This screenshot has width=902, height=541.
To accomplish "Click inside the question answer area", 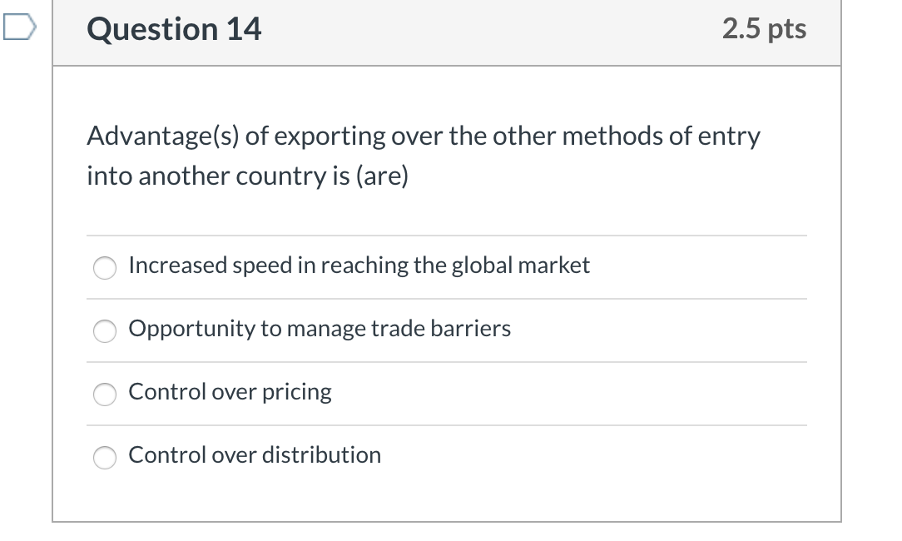I will click(449, 291).
